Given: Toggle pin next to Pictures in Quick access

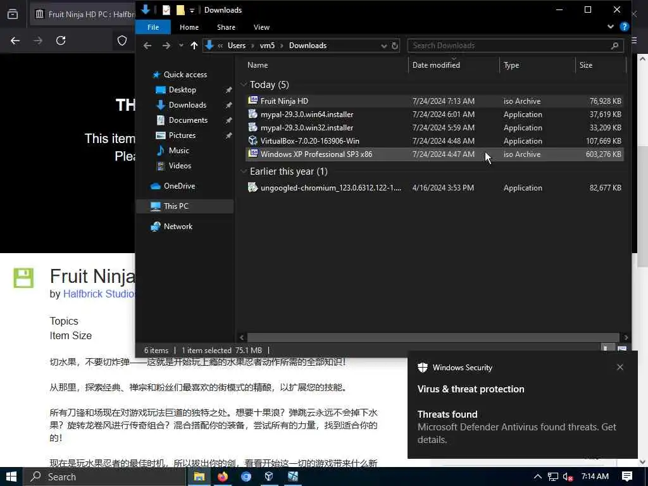Looking at the screenshot, I should pos(228,135).
